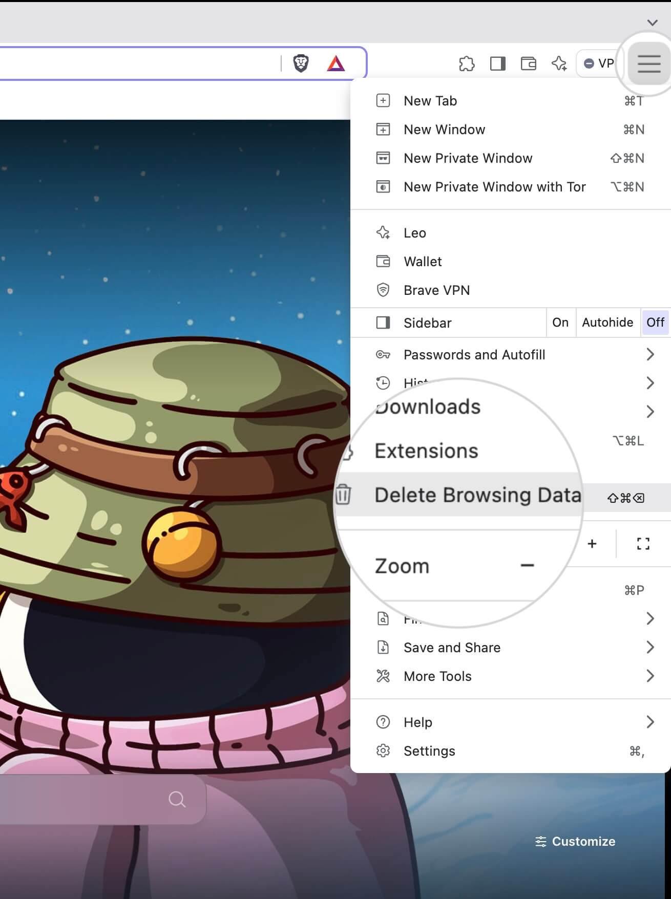Zoom out with the minus button
The width and height of the screenshot is (671, 899).
pyautogui.click(x=527, y=565)
